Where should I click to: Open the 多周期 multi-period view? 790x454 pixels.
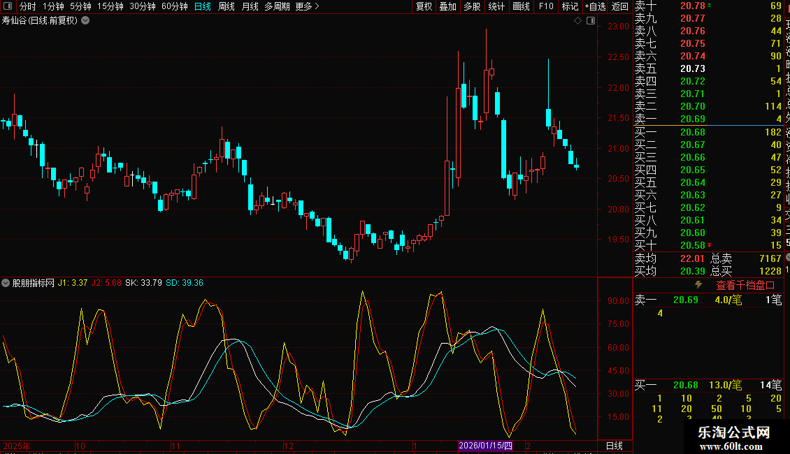(x=277, y=6)
